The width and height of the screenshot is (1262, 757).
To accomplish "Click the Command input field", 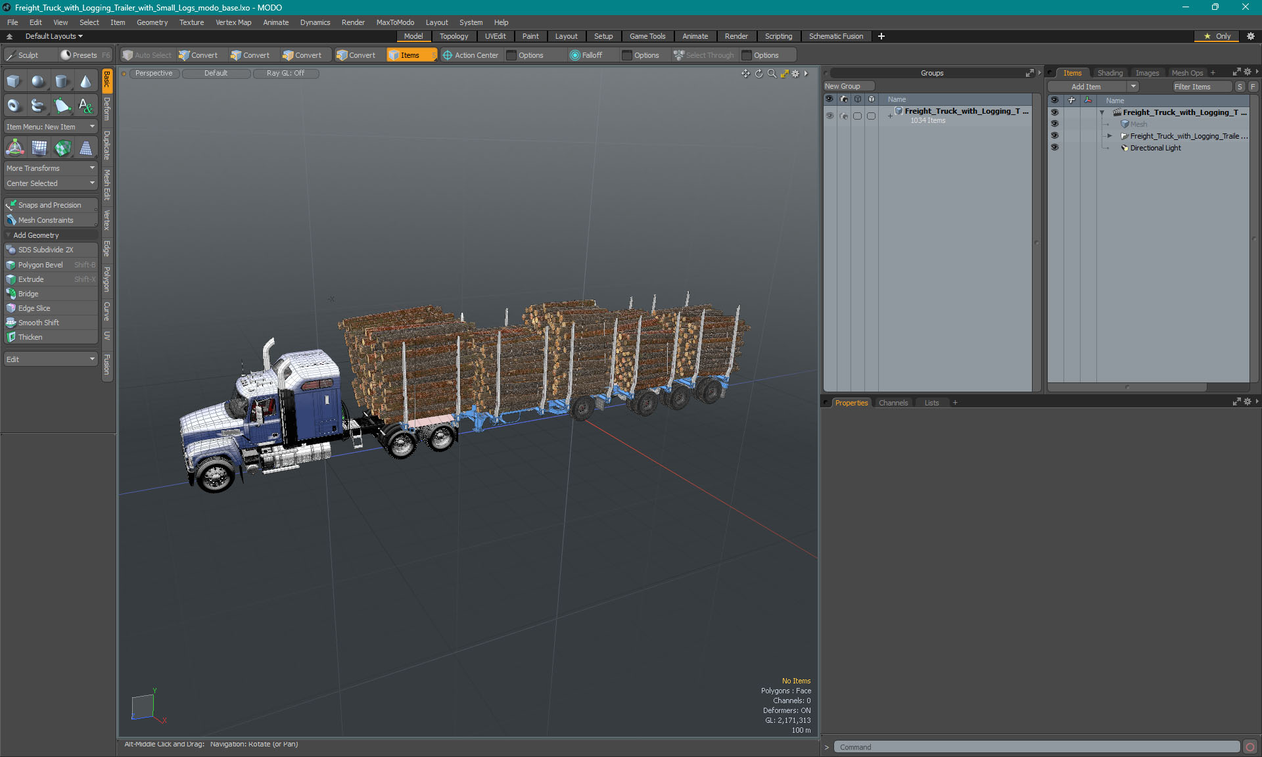I will [x=1037, y=747].
